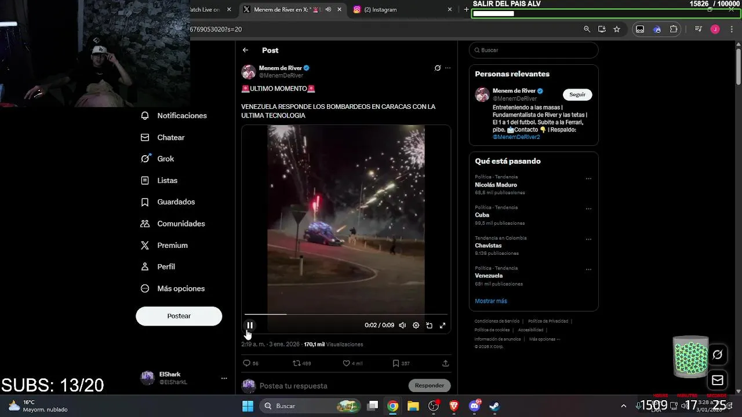This screenshot has height=417, width=742.
Task: Click install app icon in address bar
Action: pos(602,29)
